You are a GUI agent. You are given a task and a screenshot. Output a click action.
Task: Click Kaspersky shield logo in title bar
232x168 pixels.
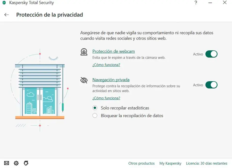pos(4,3)
